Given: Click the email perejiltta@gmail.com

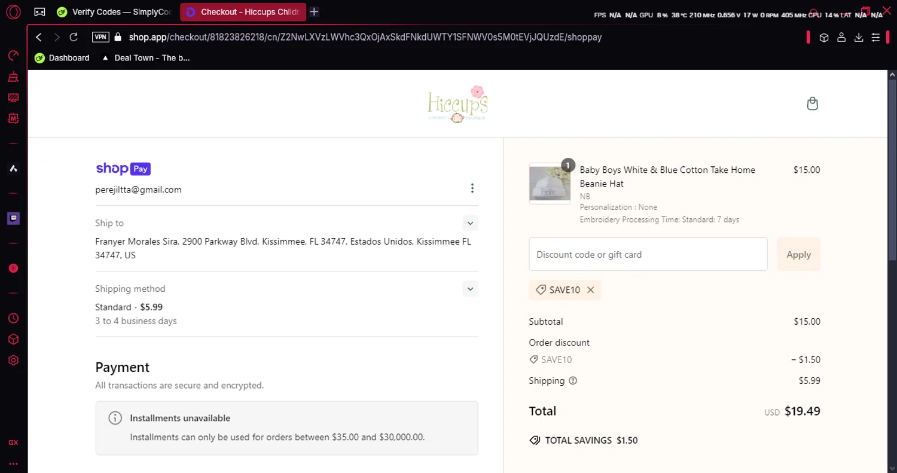Looking at the screenshot, I should pyautogui.click(x=138, y=190).
